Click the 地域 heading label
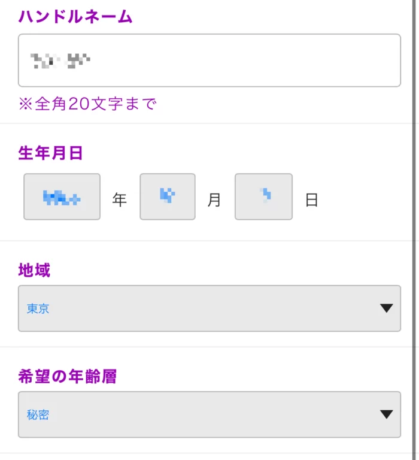Viewport: 419px width, 460px height. coord(34,270)
